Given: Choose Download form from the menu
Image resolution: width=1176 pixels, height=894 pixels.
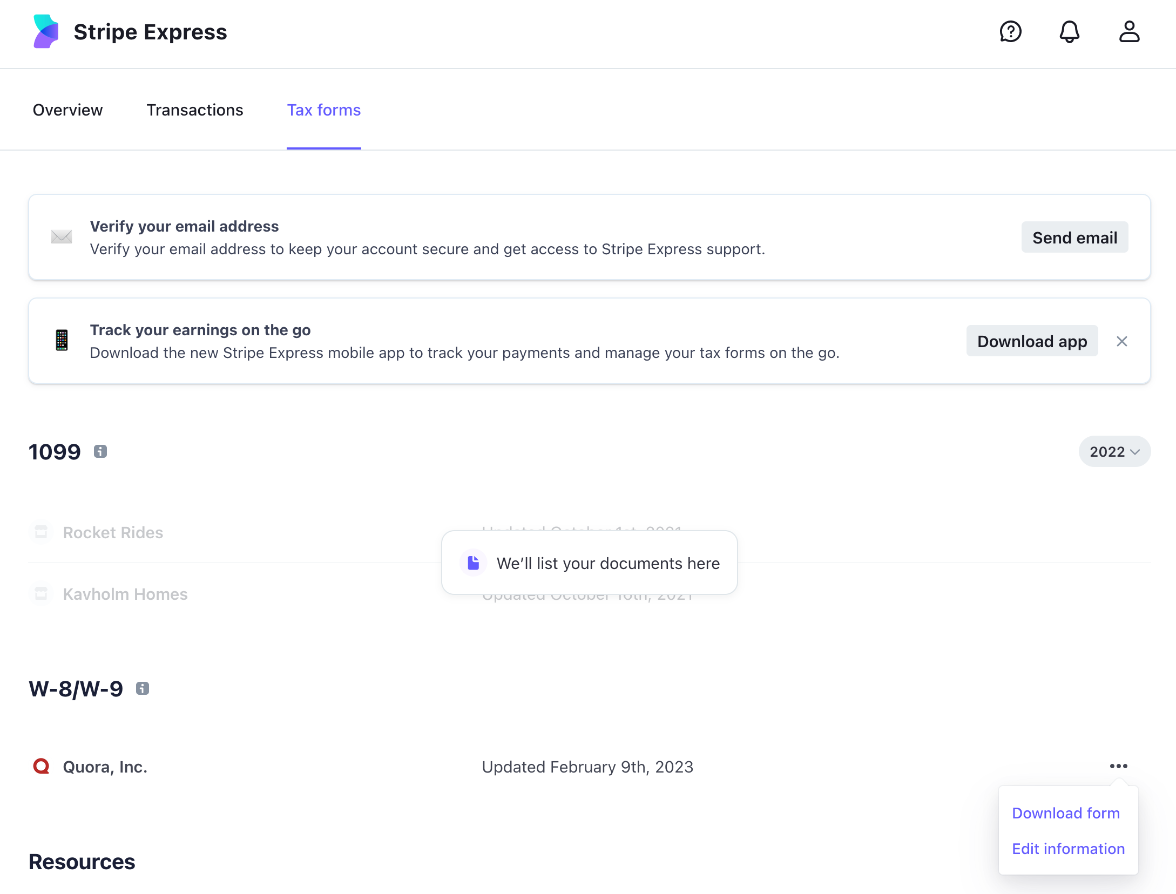Looking at the screenshot, I should pos(1066,813).
